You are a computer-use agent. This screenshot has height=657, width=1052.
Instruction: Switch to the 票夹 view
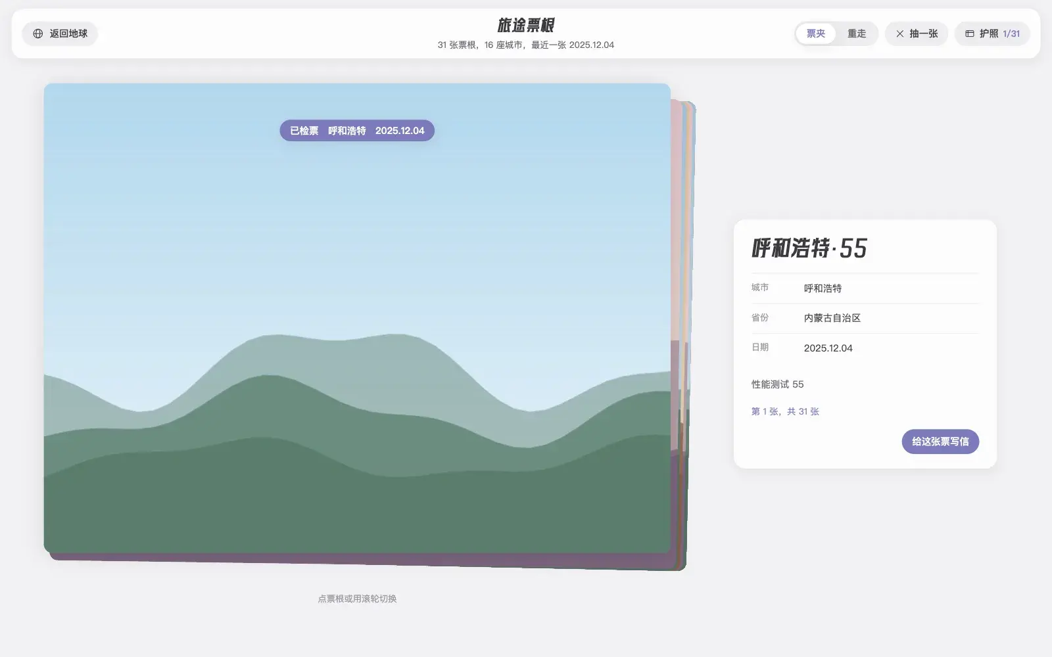pos(816,34)
